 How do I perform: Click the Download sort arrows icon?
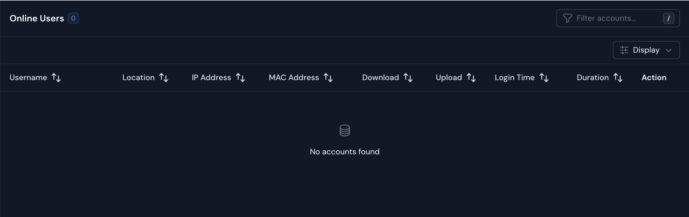pos(408,78)
